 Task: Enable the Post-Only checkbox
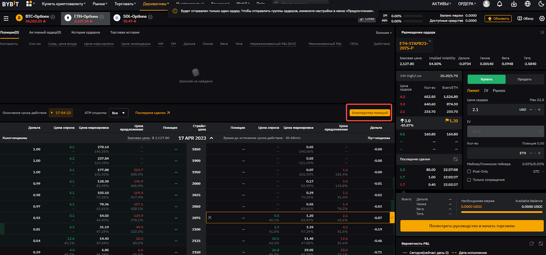tap(469, 171)
